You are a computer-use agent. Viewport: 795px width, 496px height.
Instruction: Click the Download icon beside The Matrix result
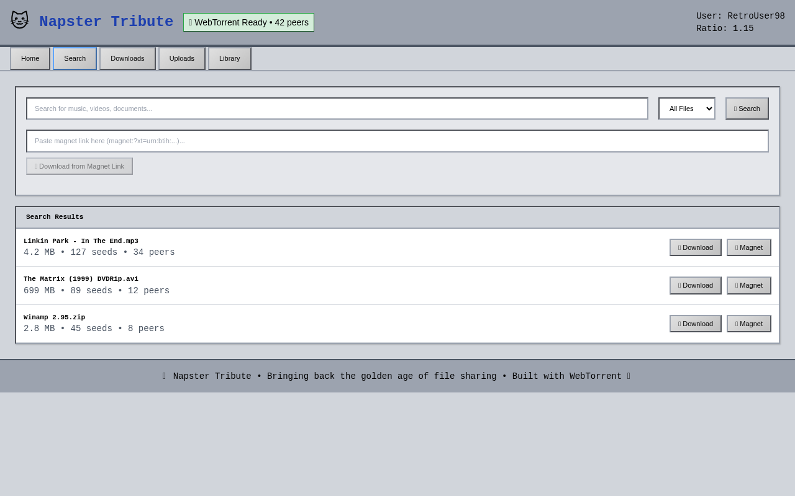pyautogui.click(x=679, y=285)
